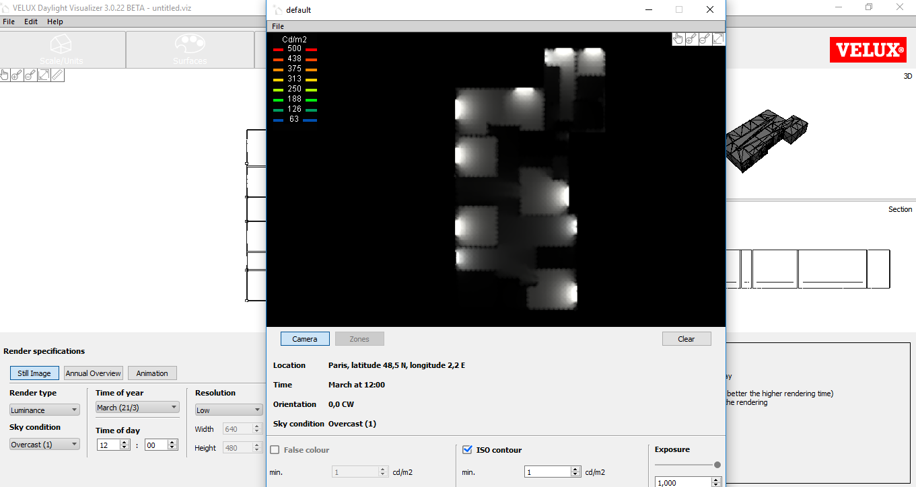Select the ruler measure tool
Viewport: 916px width, 487px height.
[x=57, y=75]
